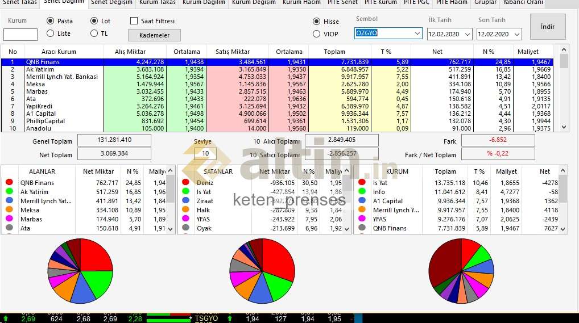This screenshot has width=579, height=323.
Task: Select the QNB Finans row in the main table
Action: coord(277,62)
